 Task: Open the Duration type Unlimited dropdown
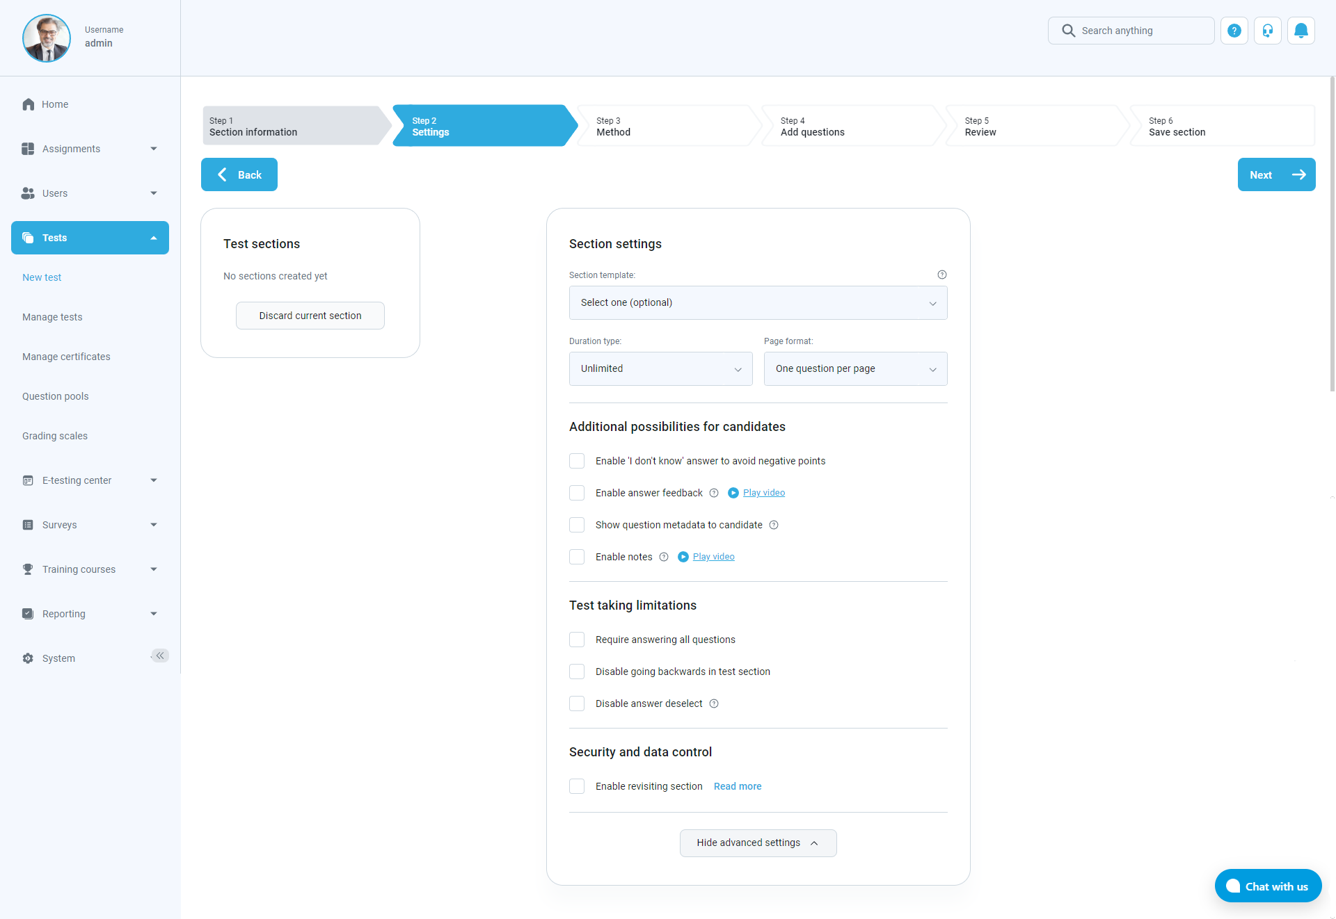coord(660,368)
